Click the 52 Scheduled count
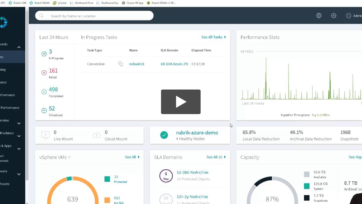Viewport: 362px width, 204px height. click(52, 108)
